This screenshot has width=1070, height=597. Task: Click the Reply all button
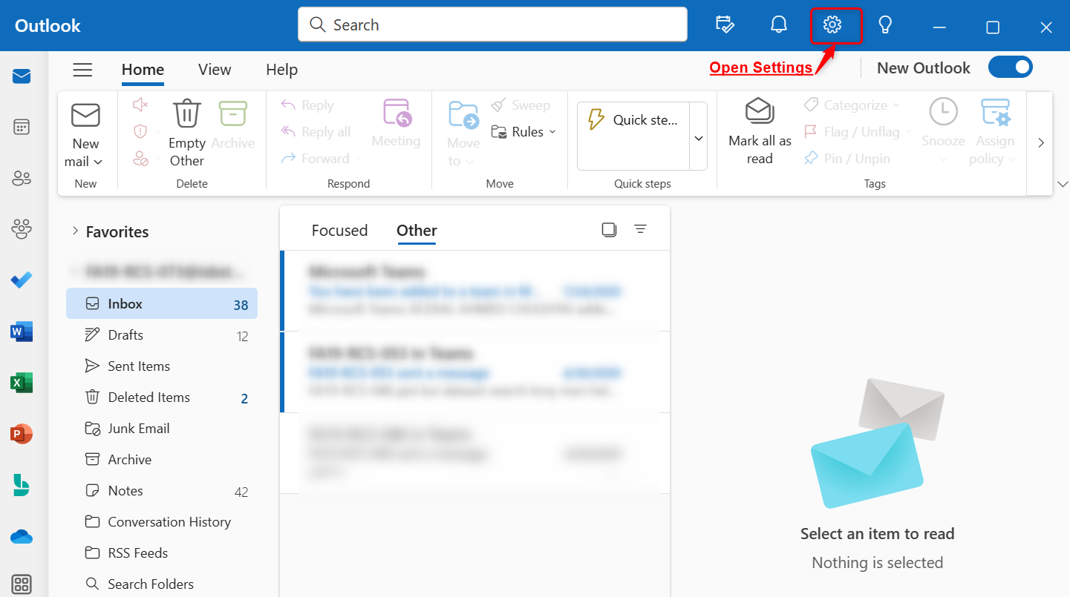click(x=316, y=132)
